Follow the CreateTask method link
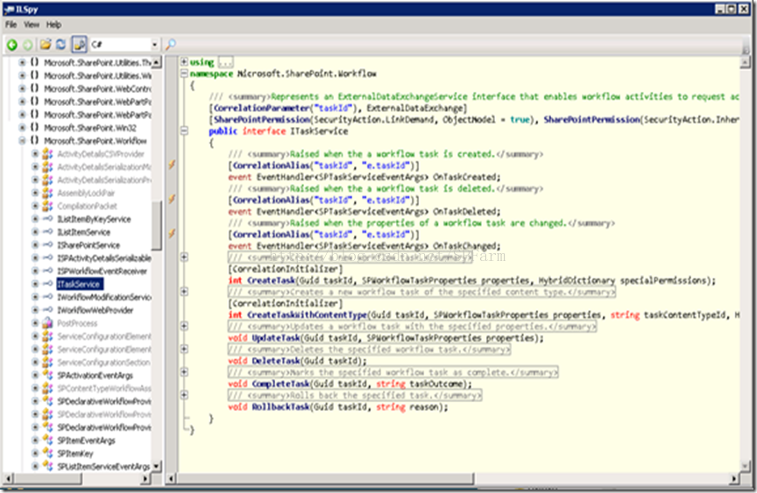Viewport: 757px width, 493px height. (270, 280)
